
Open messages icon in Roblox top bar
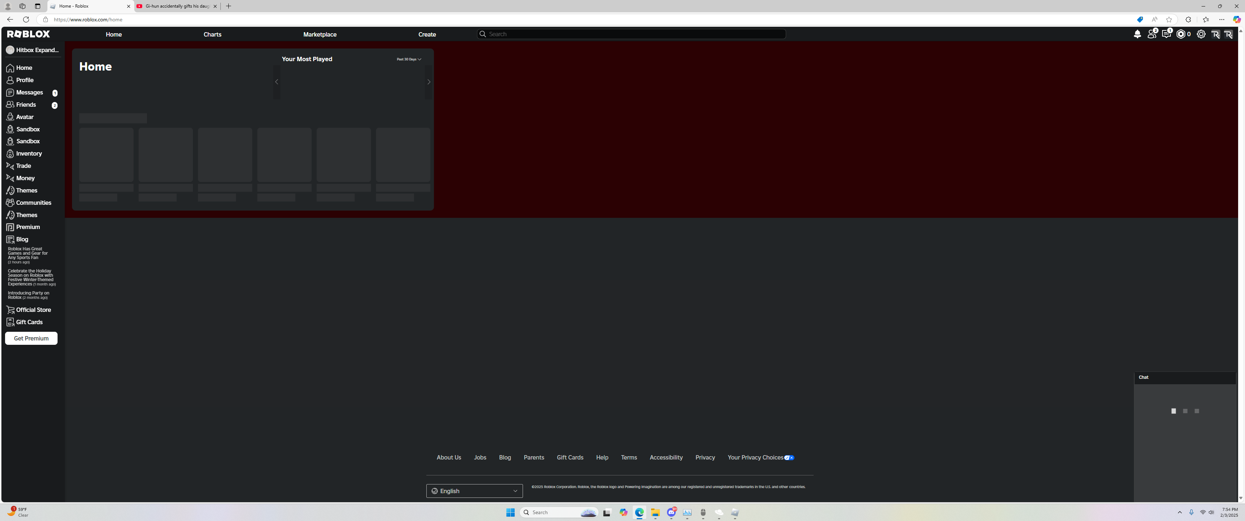click(1167, 34)
